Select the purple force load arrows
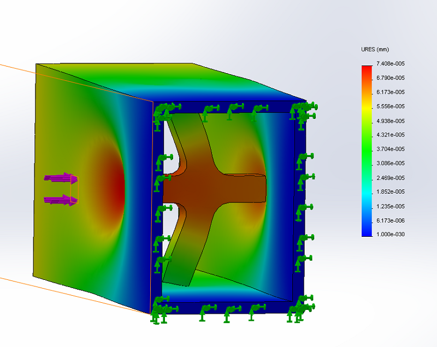 click(61, 189)
